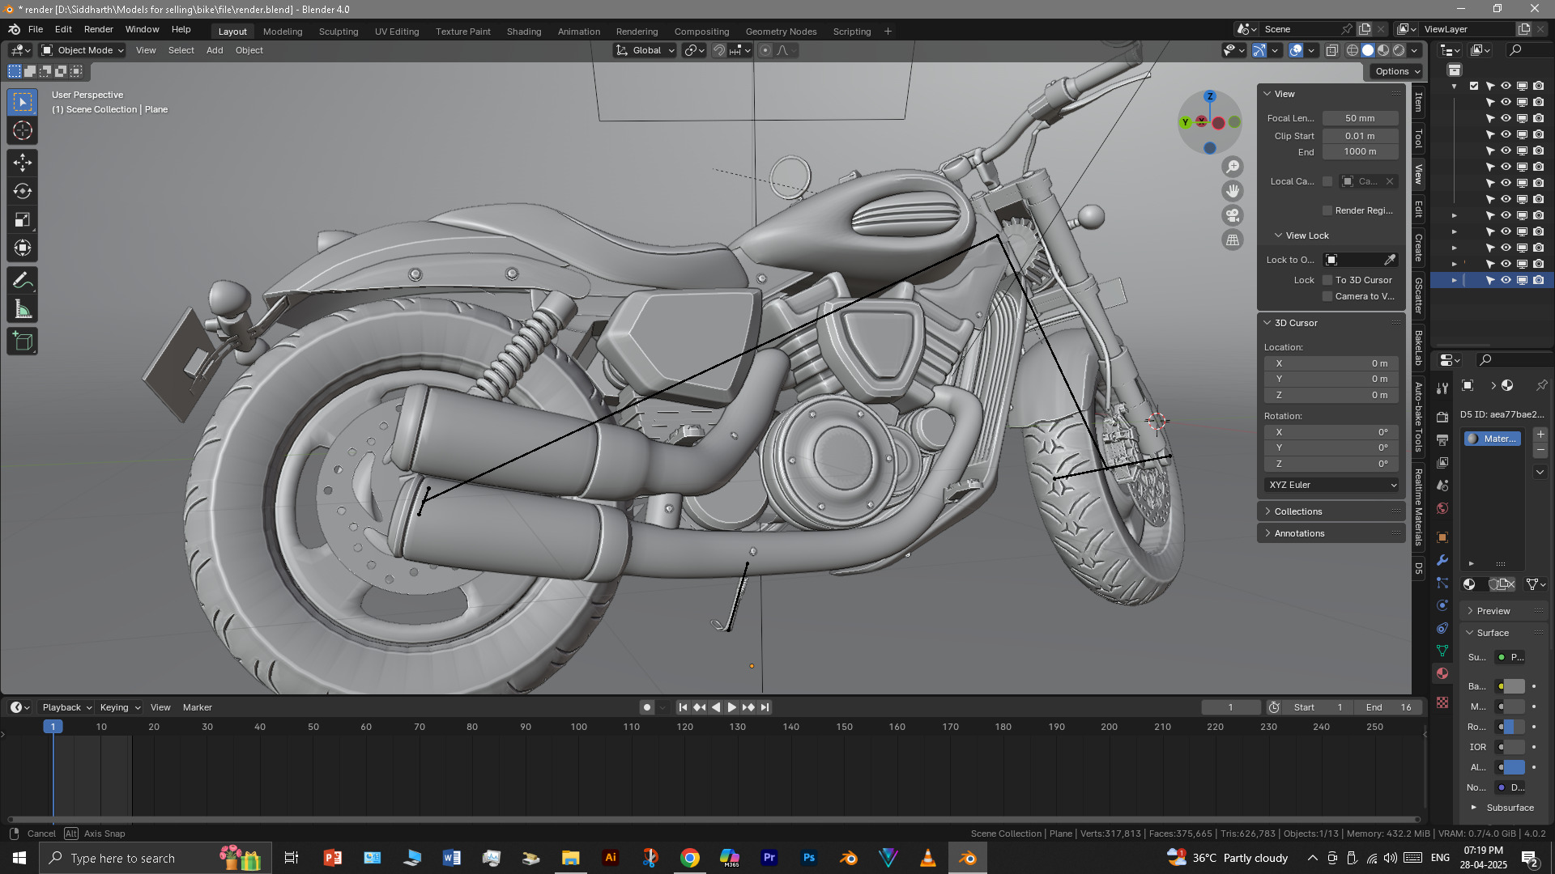Open the Physics properties tab icon
The height and width of the screenshot is (874, 1555).
[1442, 605]
